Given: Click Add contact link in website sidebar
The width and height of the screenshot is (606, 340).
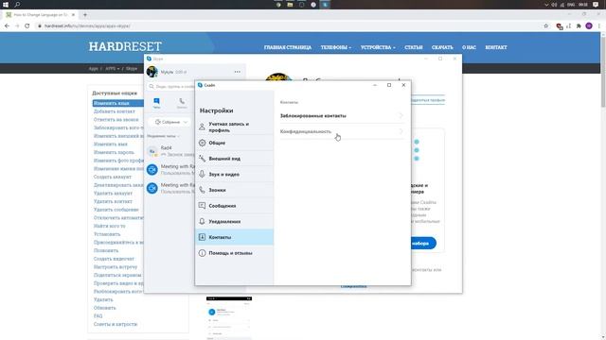Looking at the screenshot, I should [x=114, y=111].
